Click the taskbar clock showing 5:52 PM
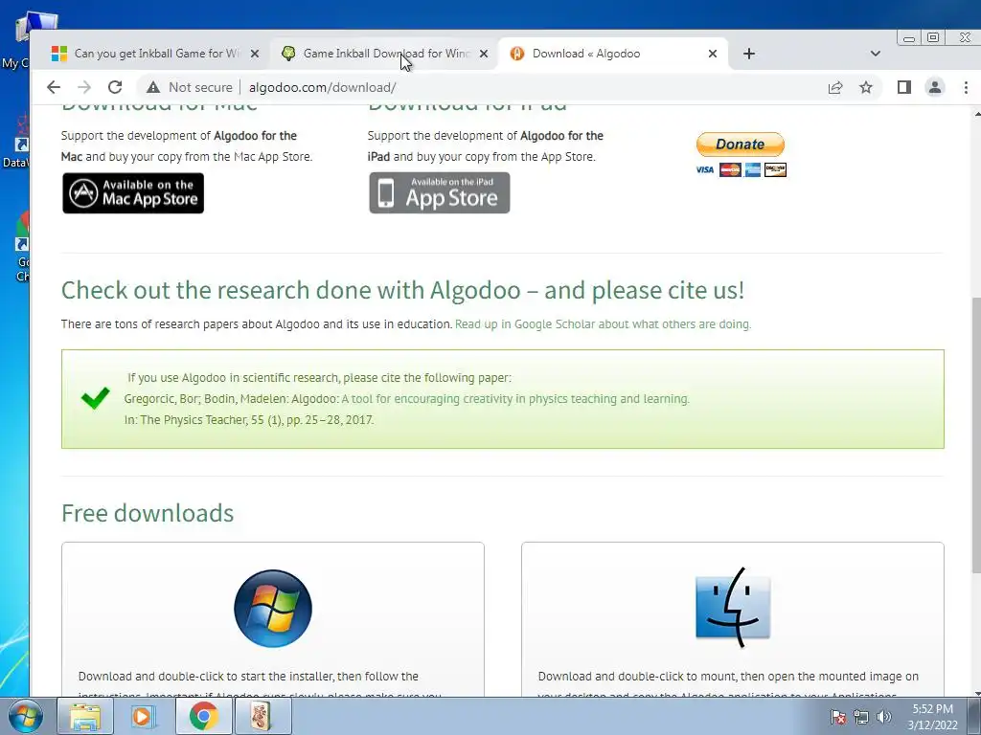981x735 pixels. point(932,717)
